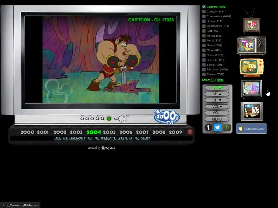Select year 2001 tab

pyautogui.click(x=43, y=132)
